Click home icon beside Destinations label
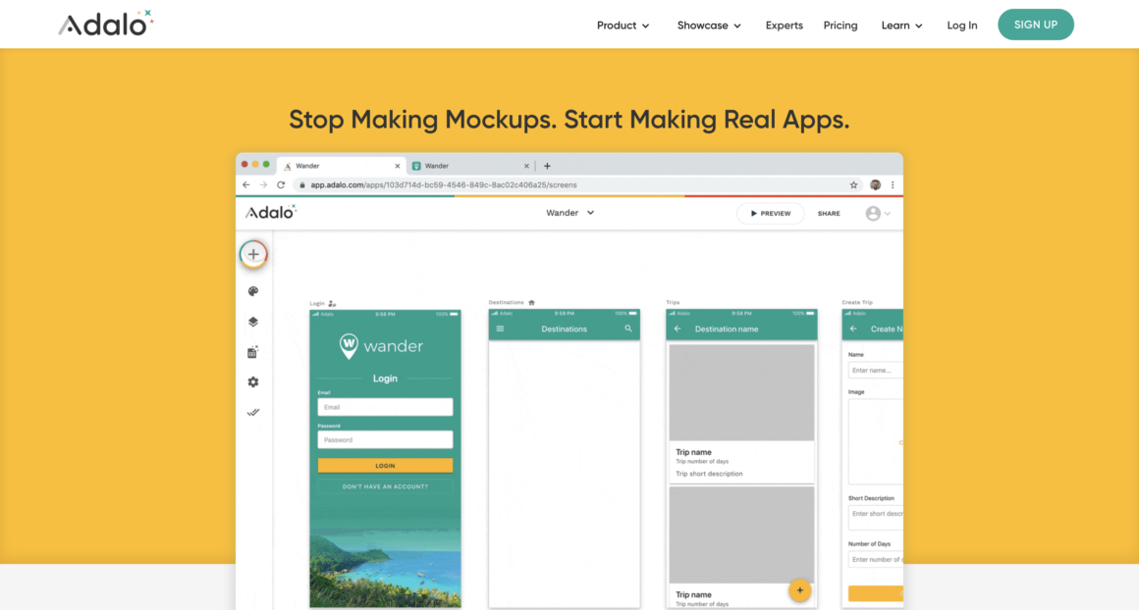This screenshot has width=1139, height=610. pyautogui.click(x=531, y=302)
